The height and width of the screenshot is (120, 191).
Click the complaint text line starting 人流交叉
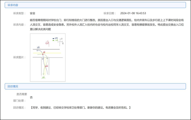tap(107, 25)
